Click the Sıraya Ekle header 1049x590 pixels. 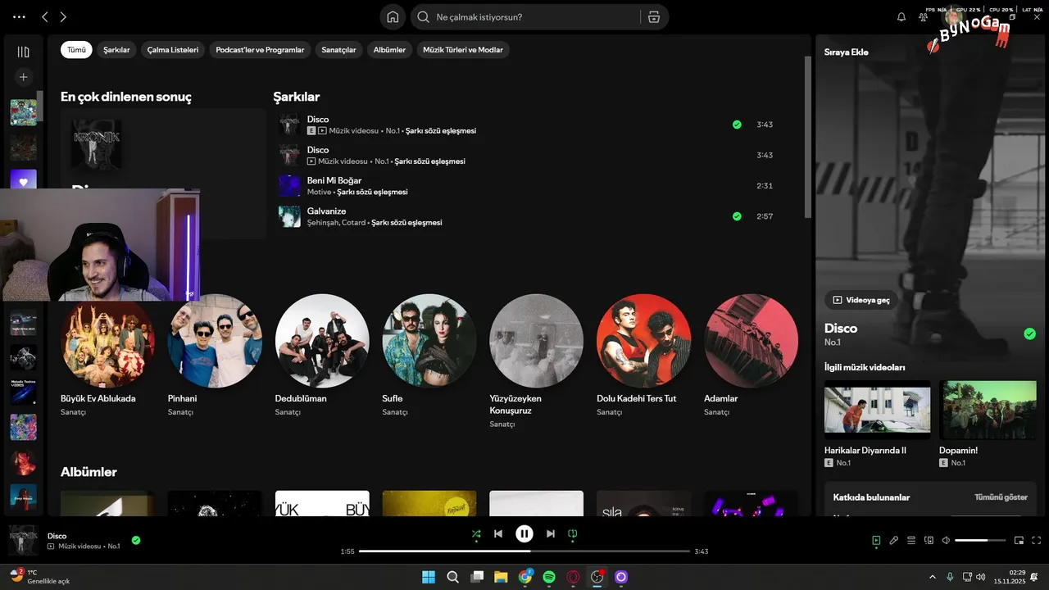coord(847,52)
